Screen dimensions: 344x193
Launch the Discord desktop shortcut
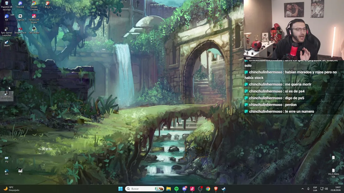[20, 5]
